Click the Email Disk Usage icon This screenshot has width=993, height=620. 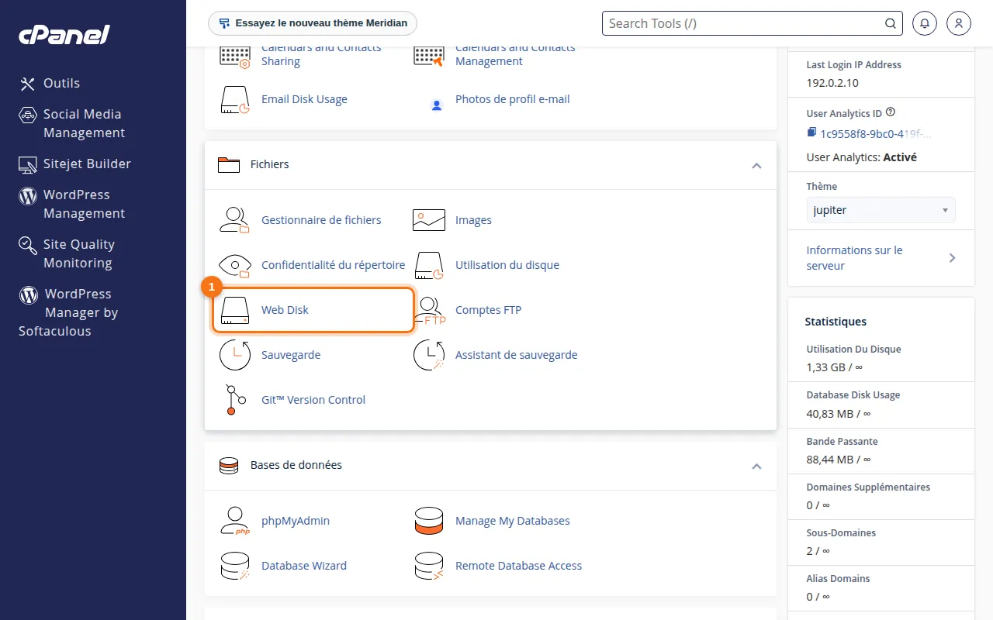[x=234, y=99]
